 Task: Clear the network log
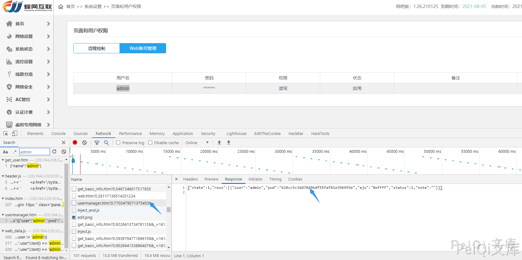pos(84,143)
